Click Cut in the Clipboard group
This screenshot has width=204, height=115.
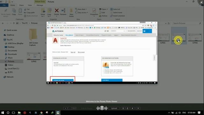click(x=27, y=9)
